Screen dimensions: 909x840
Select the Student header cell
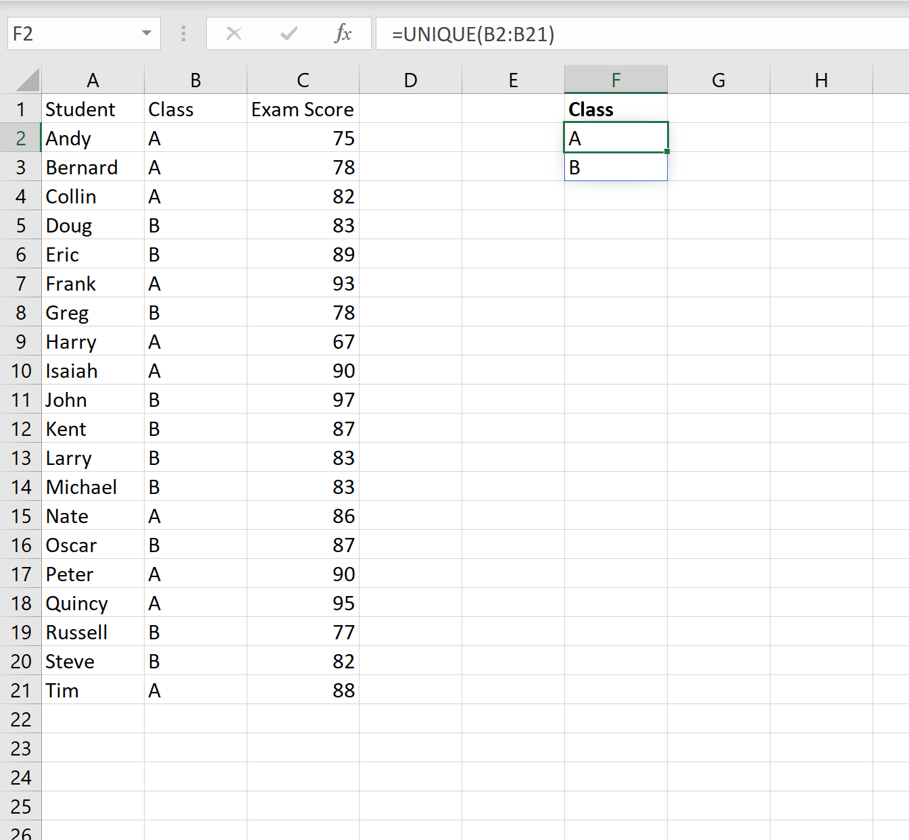click(x=93, y=109)
